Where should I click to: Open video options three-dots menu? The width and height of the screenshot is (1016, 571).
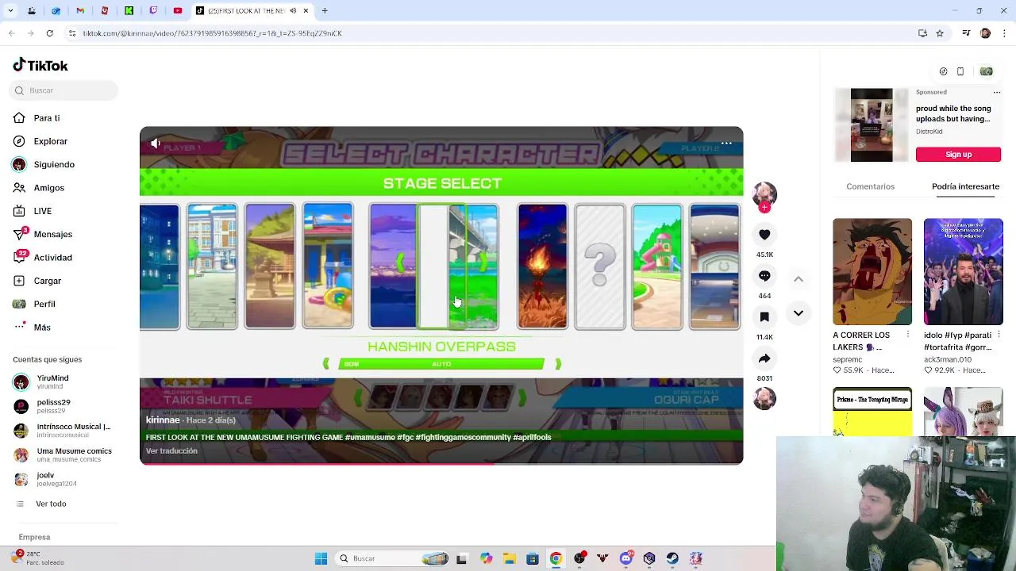tap(726, 144)
